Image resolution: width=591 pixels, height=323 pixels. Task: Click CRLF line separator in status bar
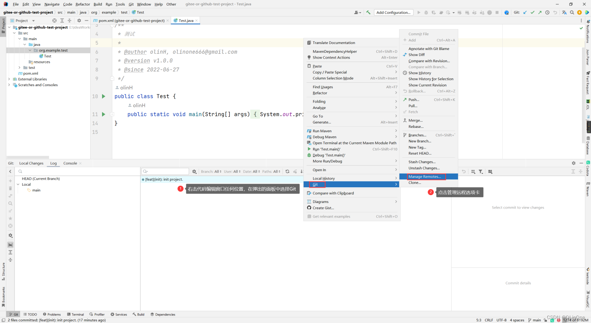coord(489,320)
